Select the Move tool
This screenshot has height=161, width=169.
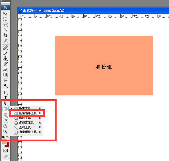click(5, 14)
